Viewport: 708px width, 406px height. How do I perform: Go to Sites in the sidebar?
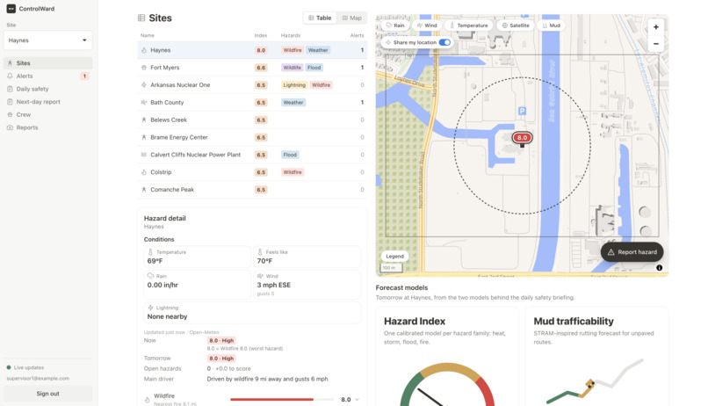click(47, 63)
